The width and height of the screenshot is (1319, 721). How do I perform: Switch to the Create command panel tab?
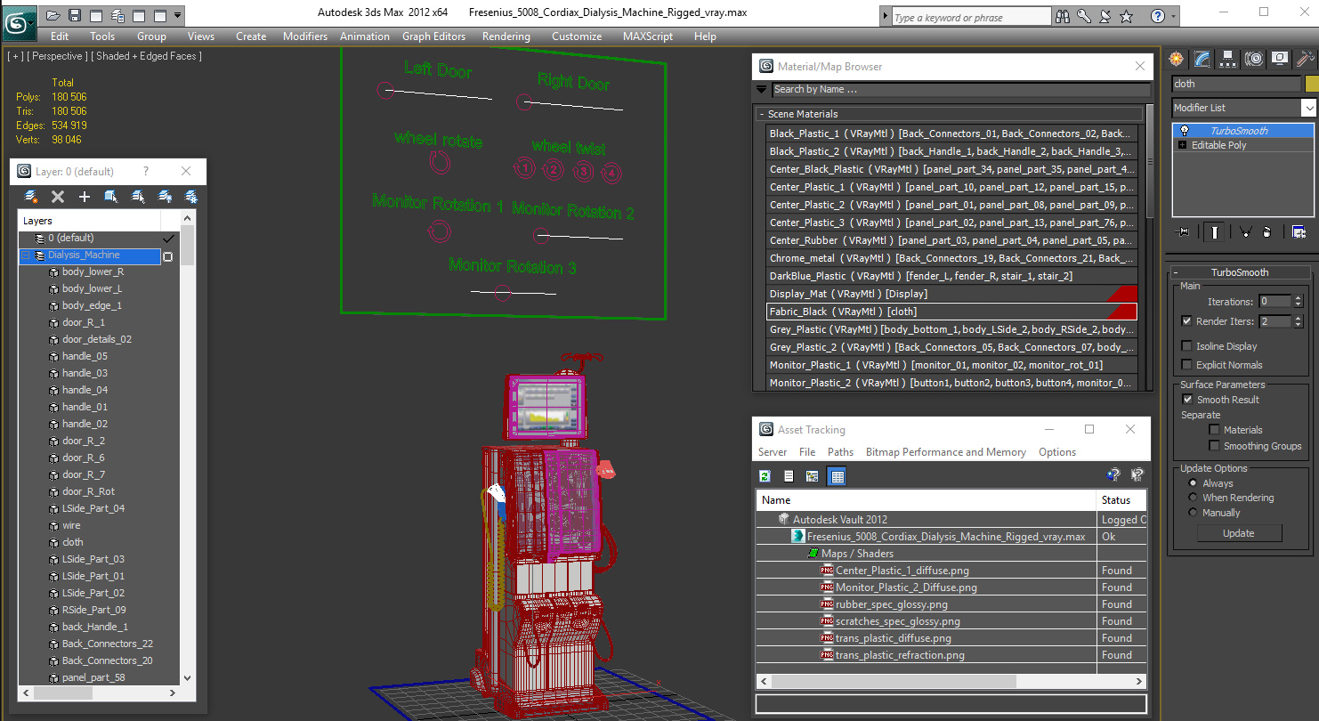click(x=1177, y=59)
